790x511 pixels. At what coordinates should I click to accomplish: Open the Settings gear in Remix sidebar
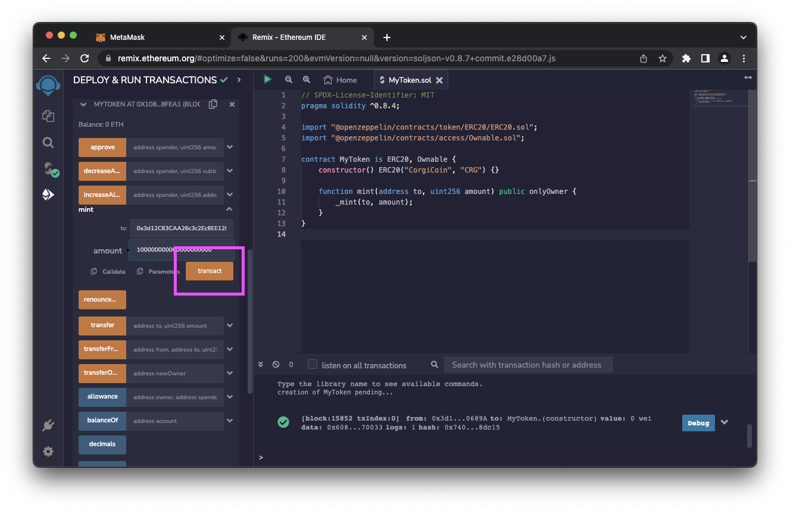tap(48, 452)
